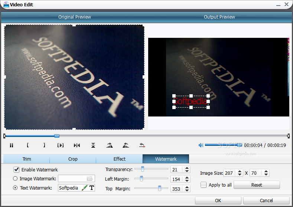
Task: Click the timeline end marker
Action: point(288,136)
